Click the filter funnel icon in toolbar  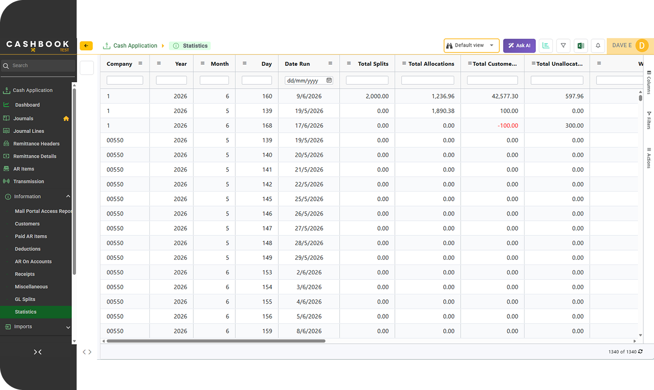563,45
